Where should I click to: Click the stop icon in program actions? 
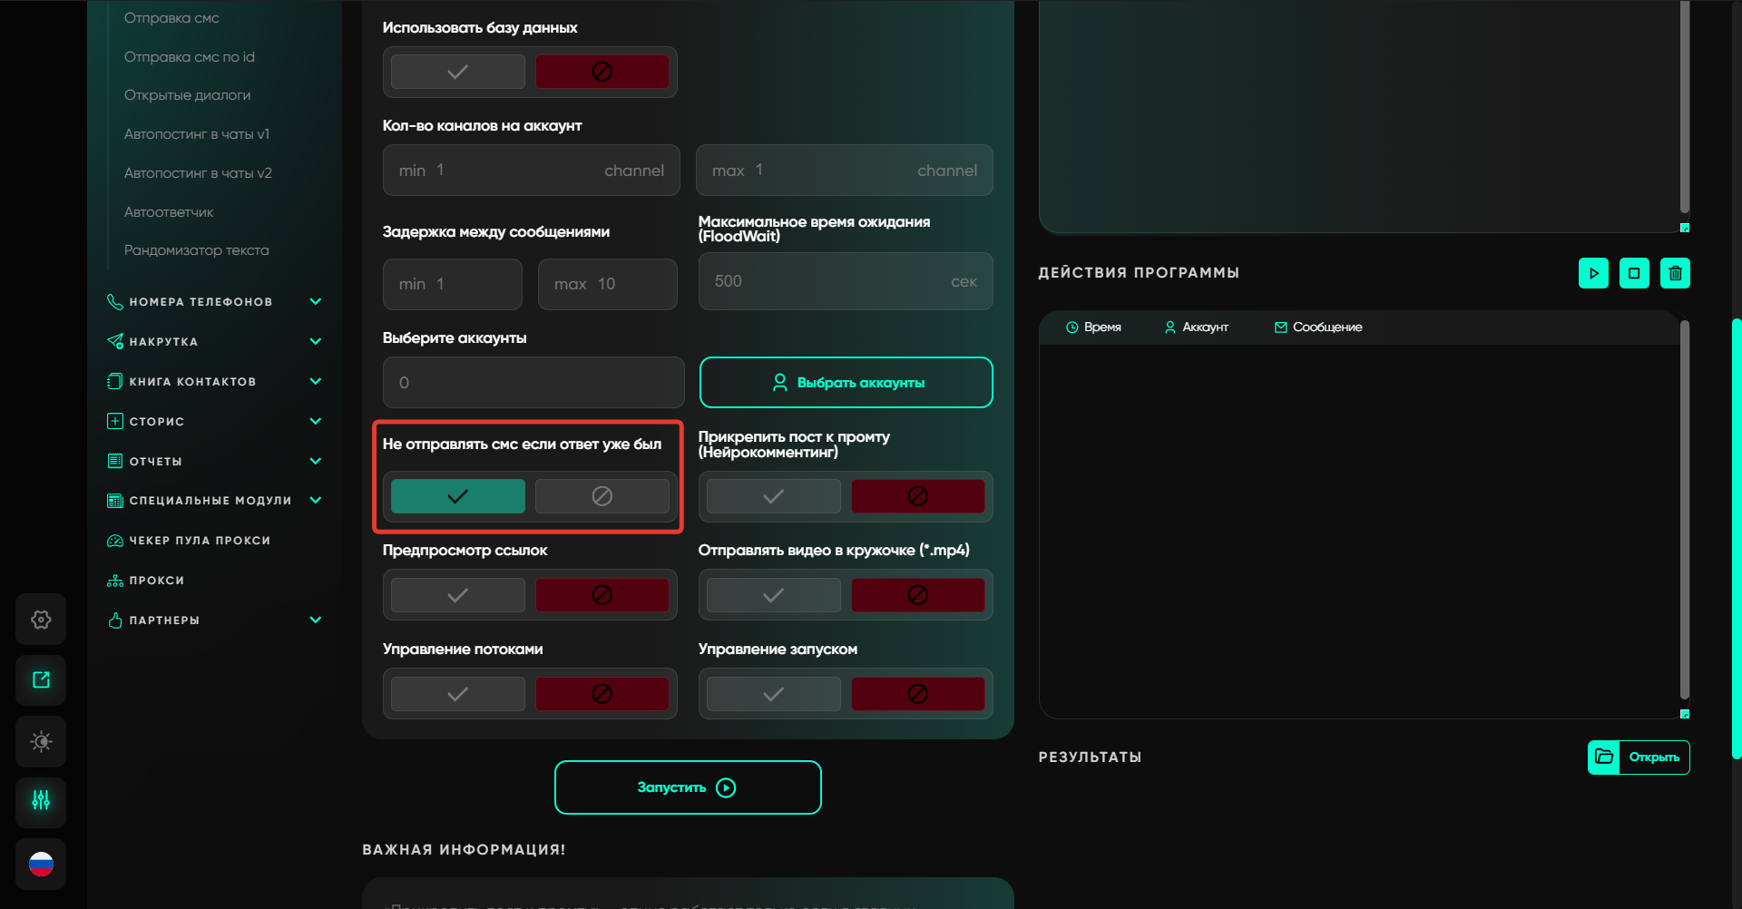tap(1634, 273)
